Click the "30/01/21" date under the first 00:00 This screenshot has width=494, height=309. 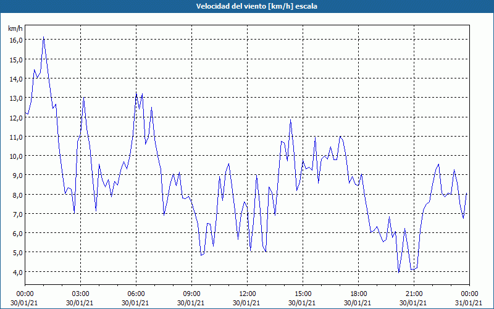[x=24, y=303]
